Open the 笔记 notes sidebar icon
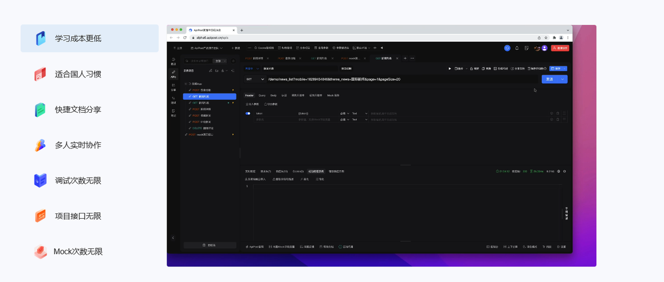664x282 pixels. click(173, 113)
